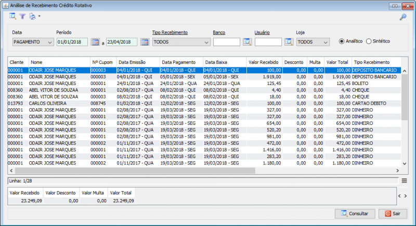
Task: Select the row with Valor Recebido 1.180,00
Action: 204,163
